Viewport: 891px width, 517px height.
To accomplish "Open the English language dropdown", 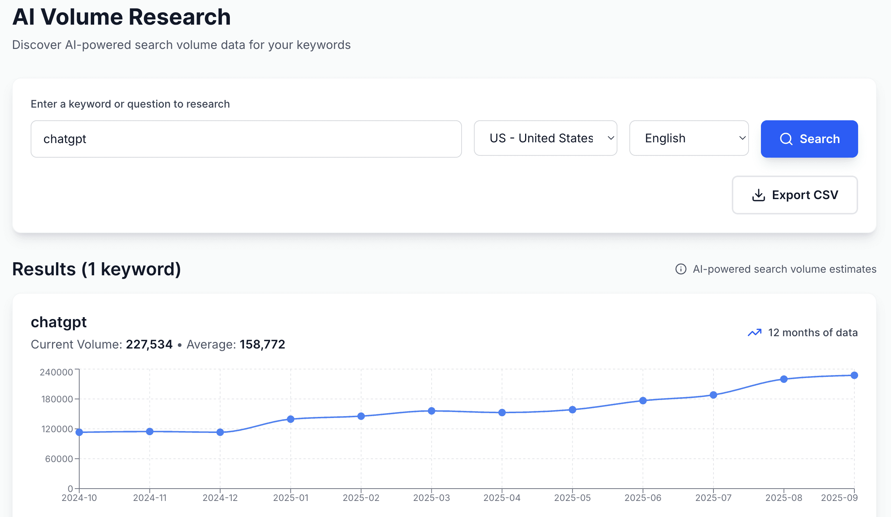I will [x=689, y=138].
